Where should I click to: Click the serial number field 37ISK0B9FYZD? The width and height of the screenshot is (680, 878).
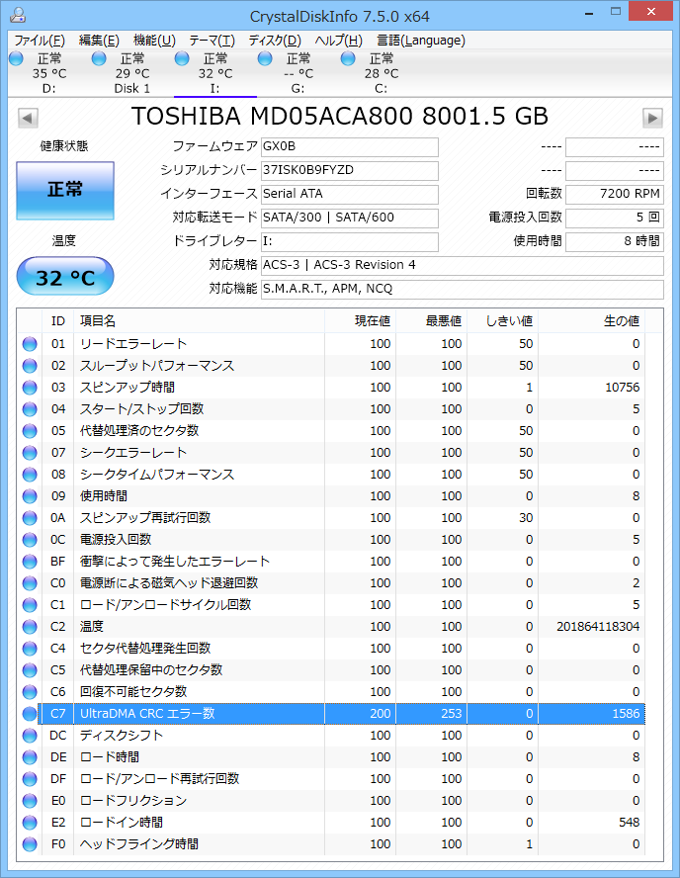pyautogui.click(x=350, y=171)
